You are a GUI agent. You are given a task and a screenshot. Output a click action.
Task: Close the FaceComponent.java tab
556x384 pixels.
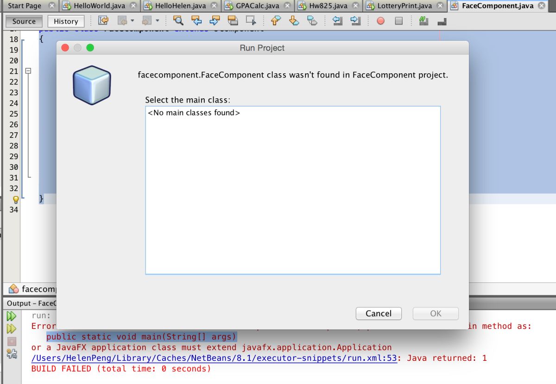coord(542,6)
